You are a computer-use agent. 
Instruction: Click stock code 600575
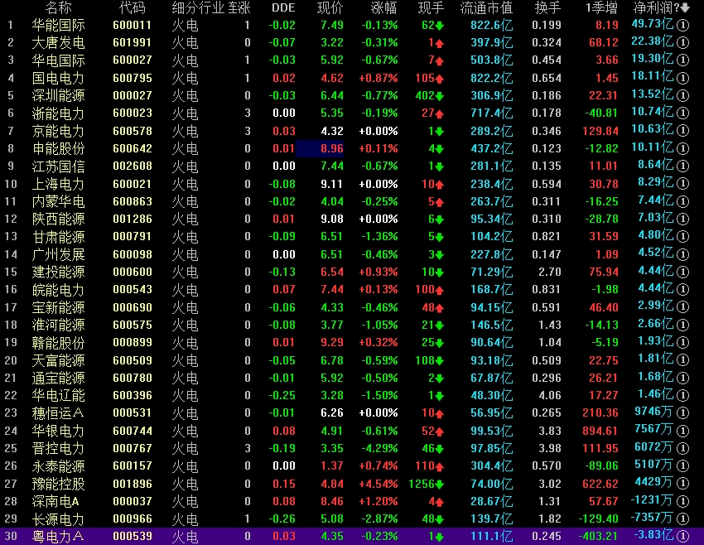pos(133,325)
